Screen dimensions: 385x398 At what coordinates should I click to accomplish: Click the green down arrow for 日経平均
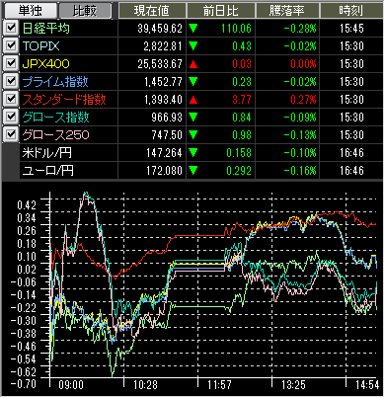click(193, 29)
